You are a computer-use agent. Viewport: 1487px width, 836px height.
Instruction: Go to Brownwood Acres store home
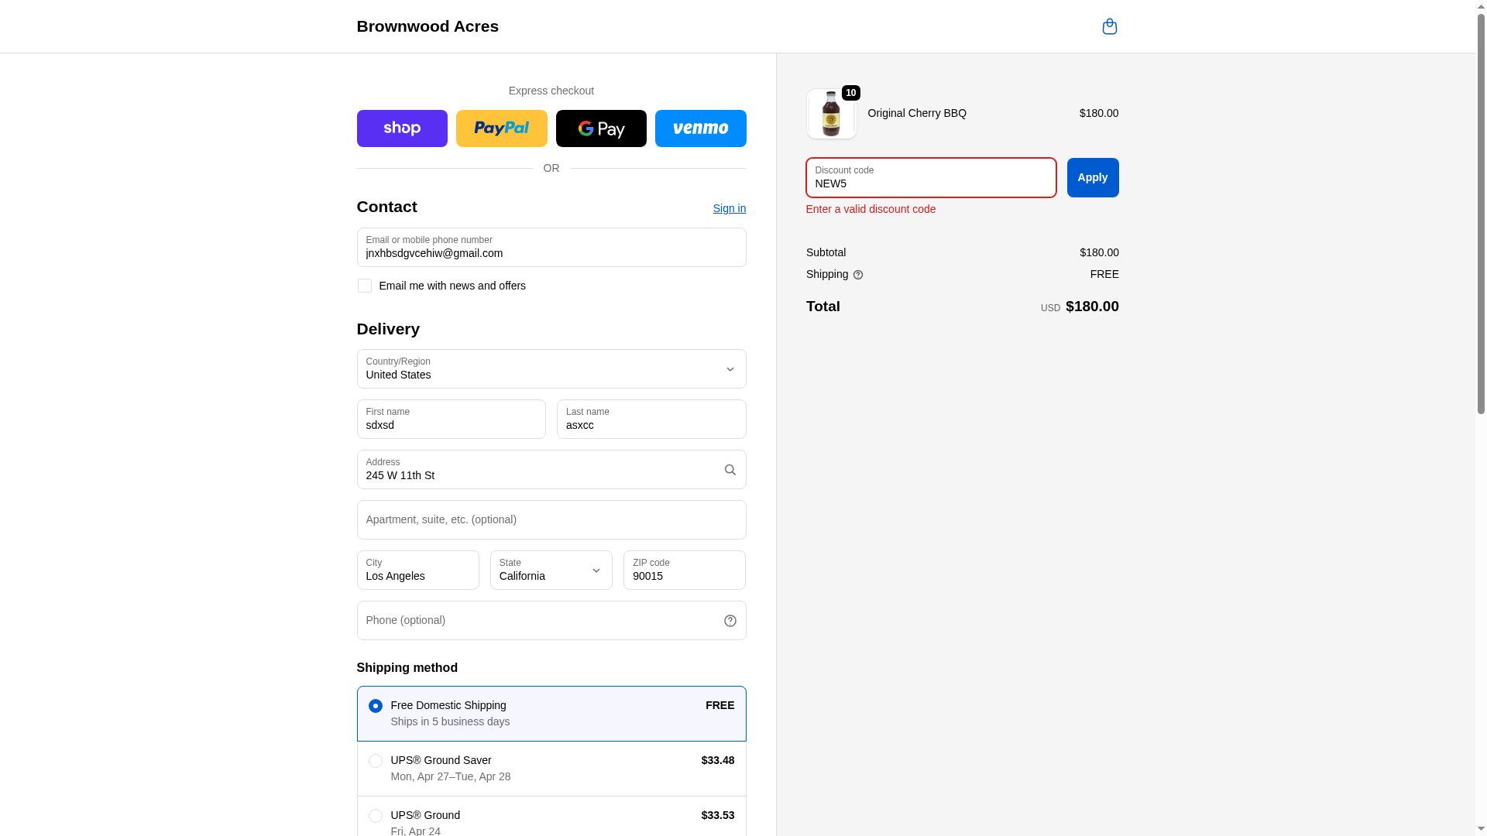pyautogui.click(x=428, y=26)
